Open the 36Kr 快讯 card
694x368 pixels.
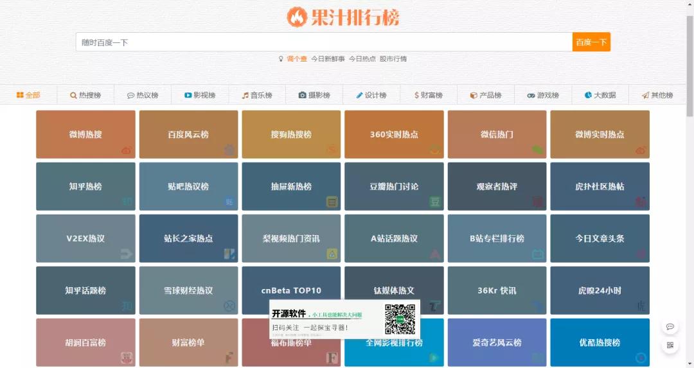click(x=497, y=290)
